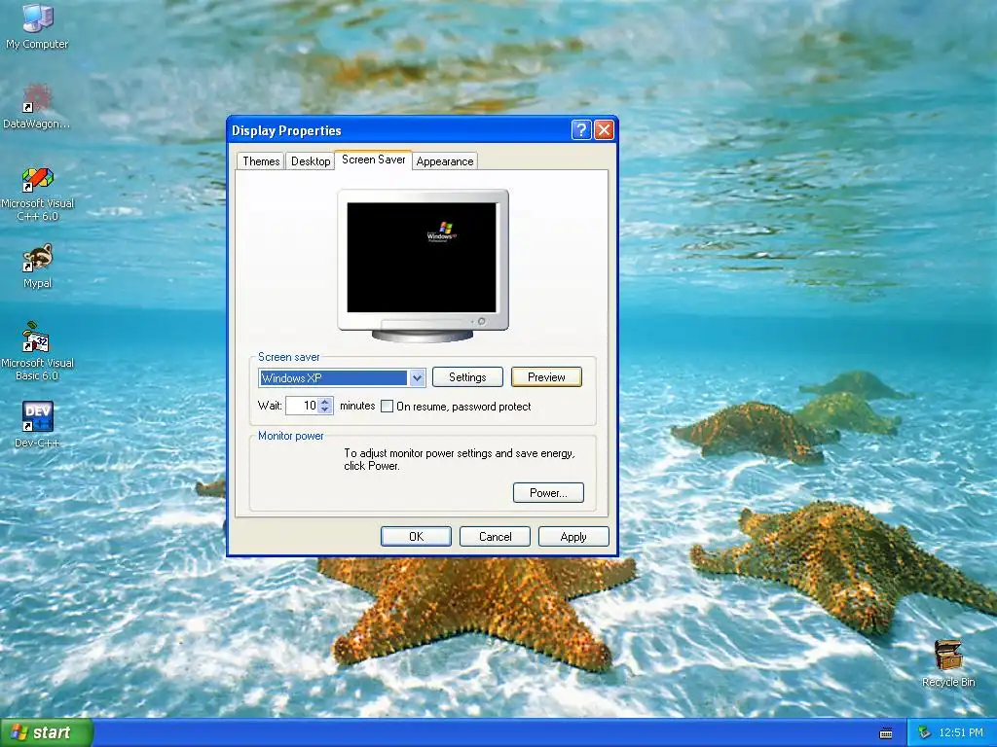Click the Wait minutes input field
The height and width of the screenshot is (747, 997).
[x=302, y=406]
